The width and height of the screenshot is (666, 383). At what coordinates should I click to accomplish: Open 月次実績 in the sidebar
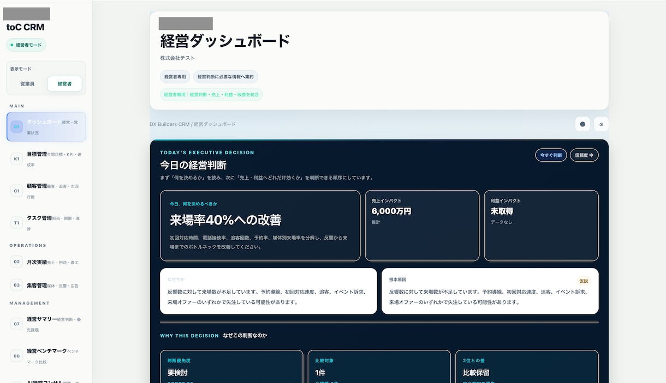tap(46, 262)
